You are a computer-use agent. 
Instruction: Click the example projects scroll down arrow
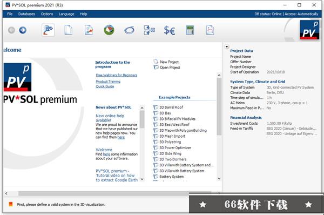(219, 178)
